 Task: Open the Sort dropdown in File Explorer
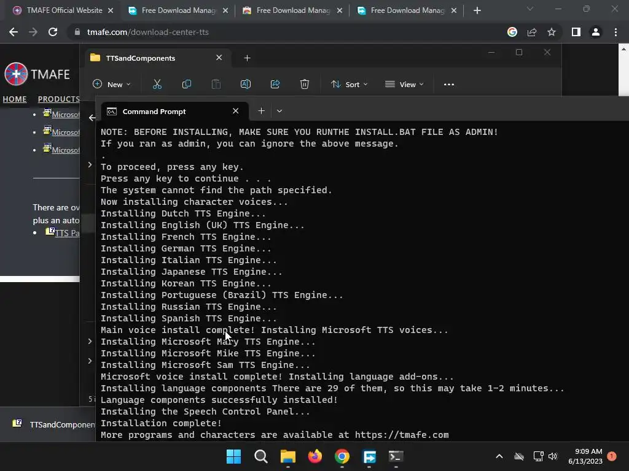click(349, 84)
